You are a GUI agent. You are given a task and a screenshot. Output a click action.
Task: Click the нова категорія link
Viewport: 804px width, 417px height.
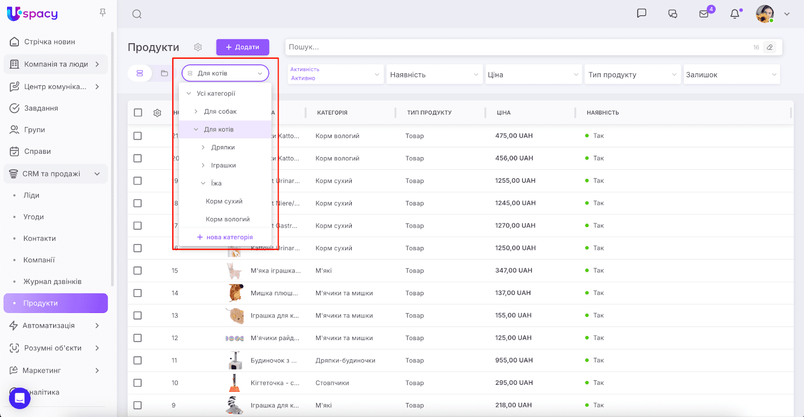coord(225,237)
